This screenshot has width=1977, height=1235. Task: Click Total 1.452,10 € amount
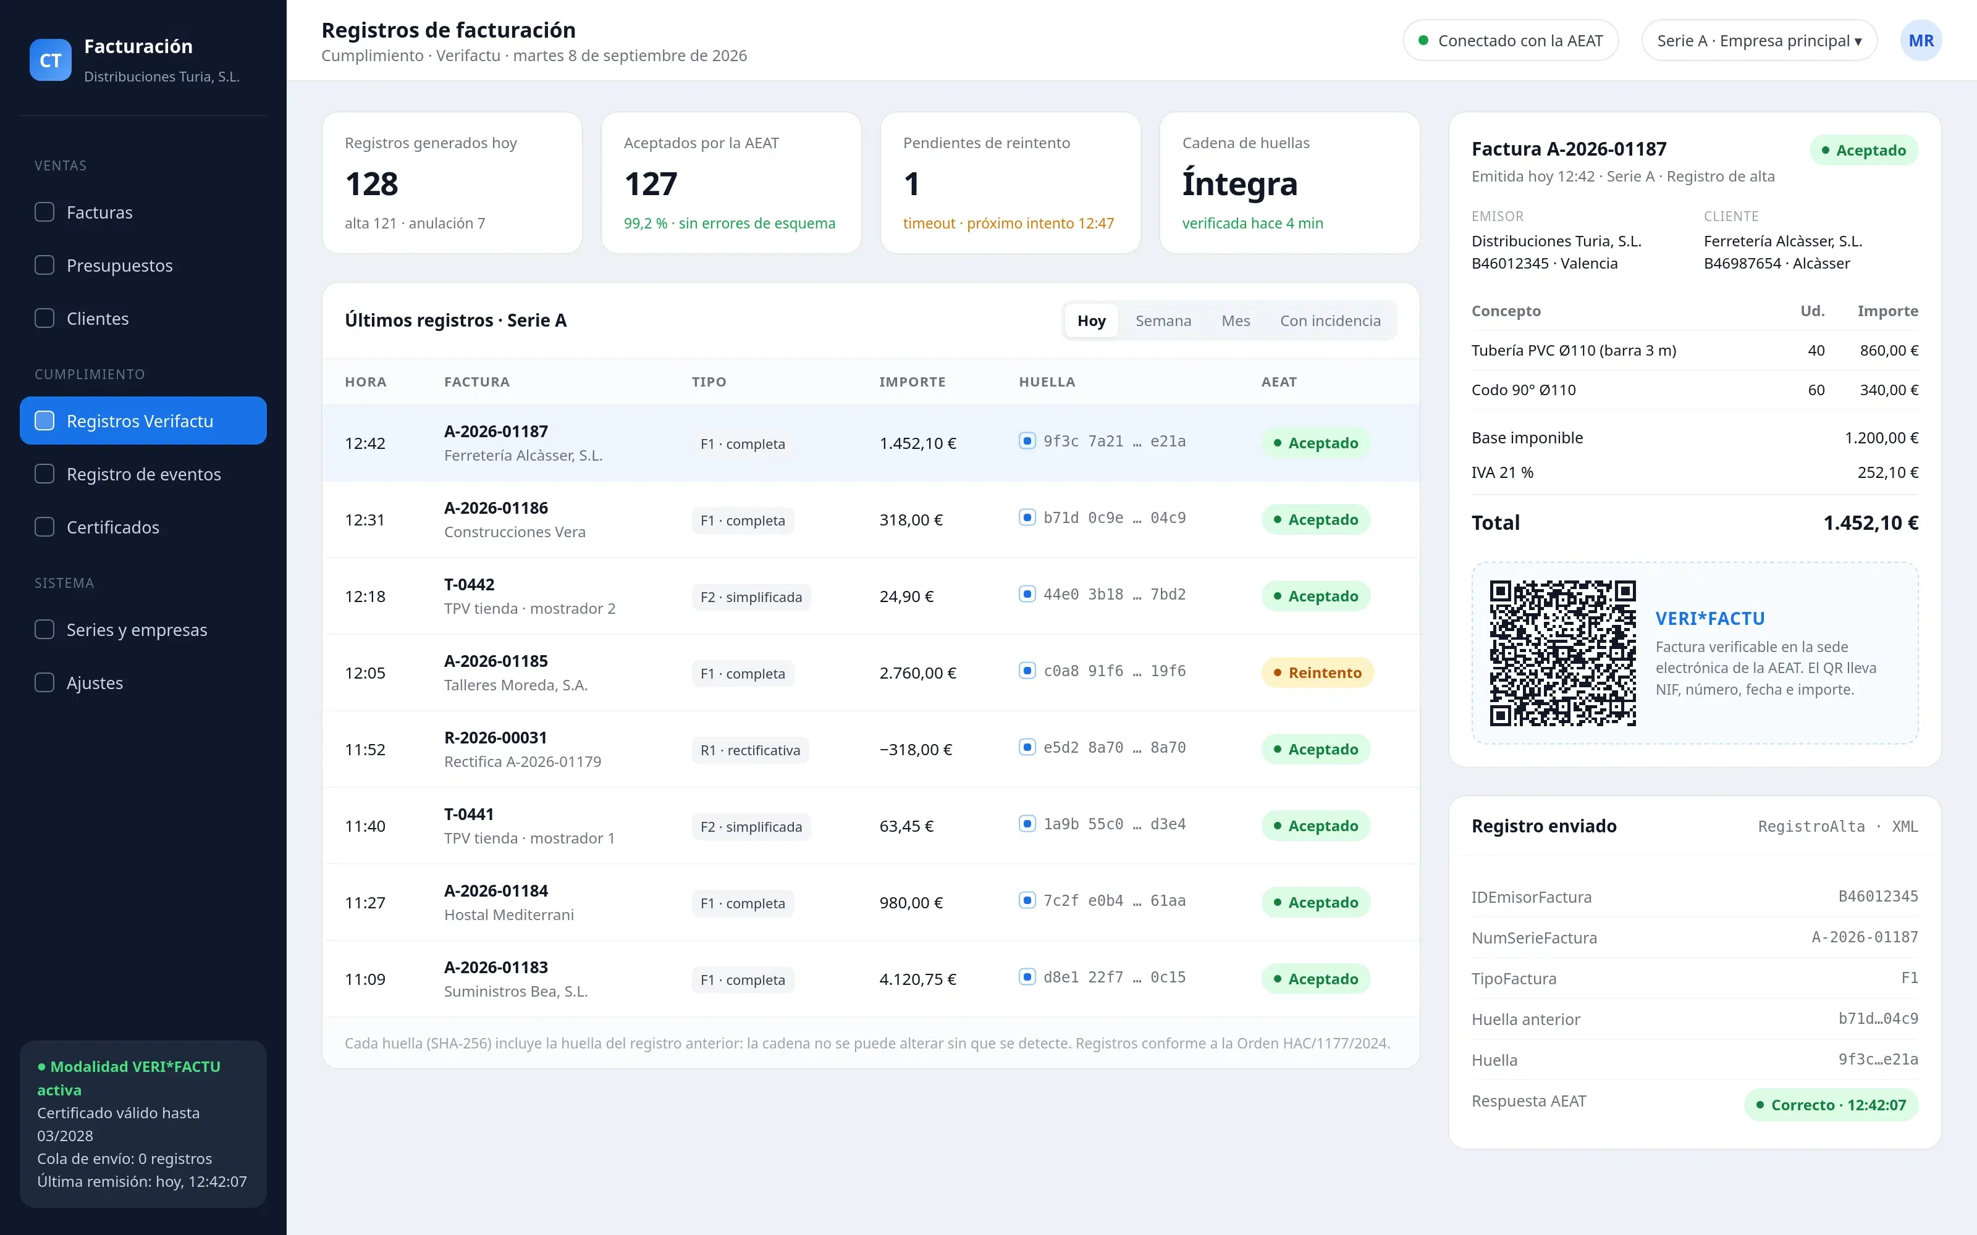click(1871, 523)
